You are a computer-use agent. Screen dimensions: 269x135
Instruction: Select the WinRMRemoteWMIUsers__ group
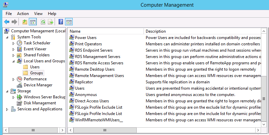pos(99,120)
